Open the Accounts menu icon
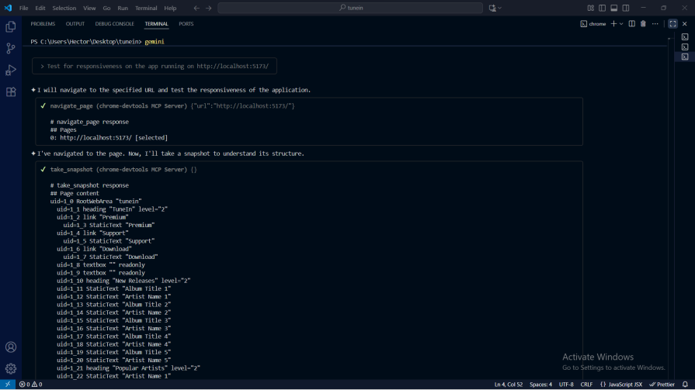 coord(11,347)
